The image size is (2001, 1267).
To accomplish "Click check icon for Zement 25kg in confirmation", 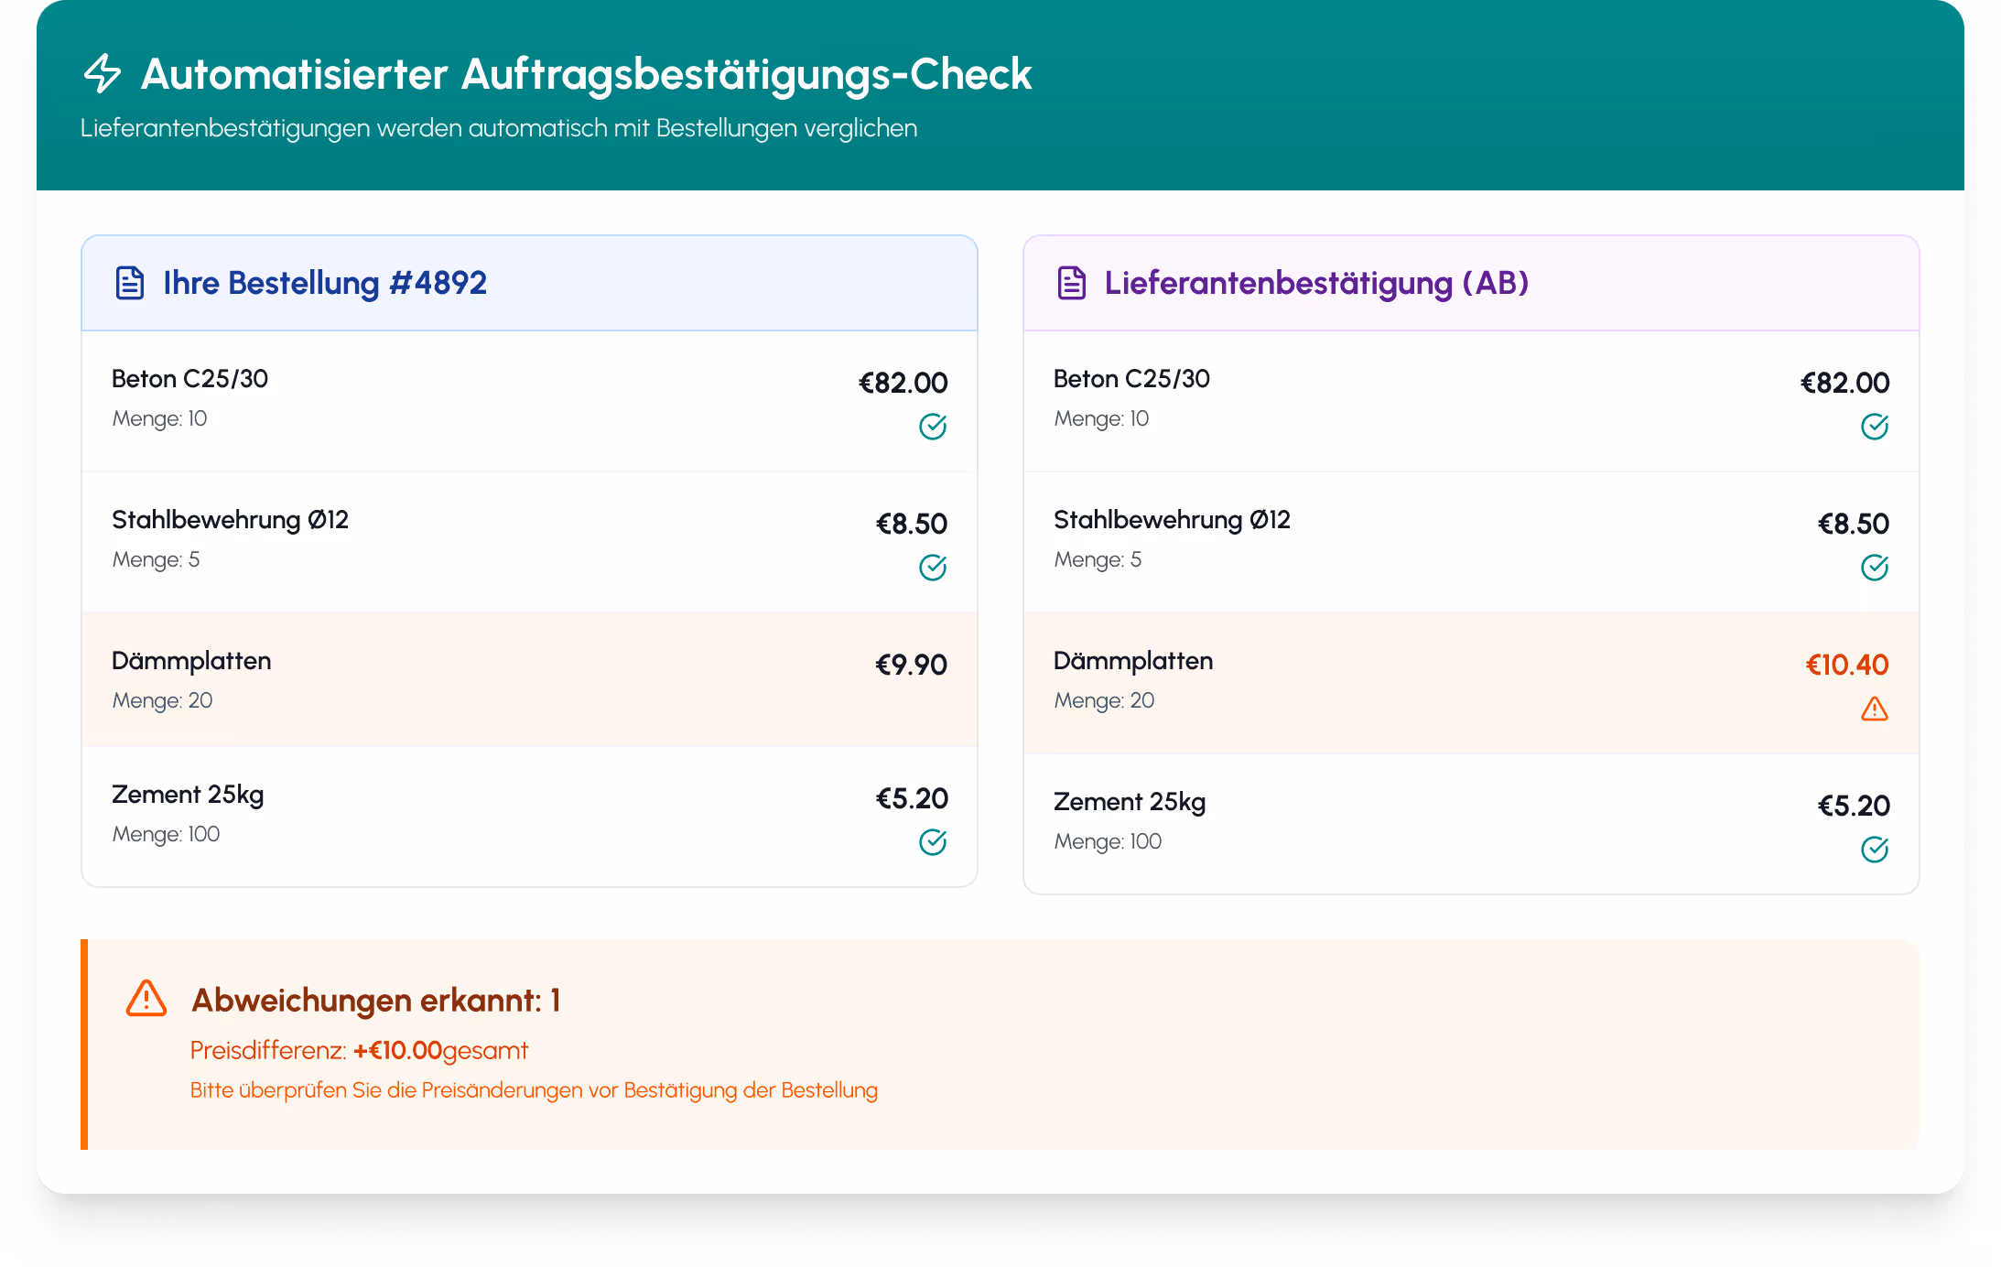I will click(1874, 850).
